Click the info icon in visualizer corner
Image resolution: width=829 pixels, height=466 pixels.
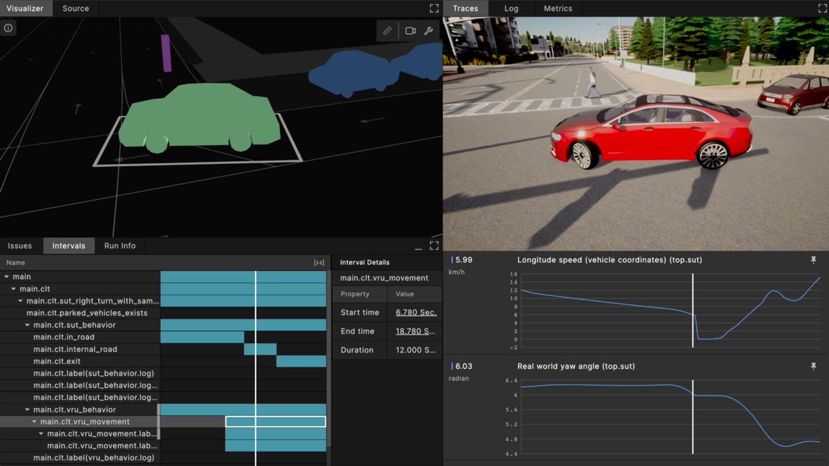click(8, 28)
